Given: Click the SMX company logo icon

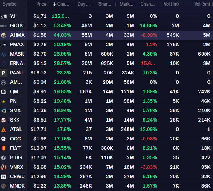Looking at the screenshot, I should click(3, 111).
